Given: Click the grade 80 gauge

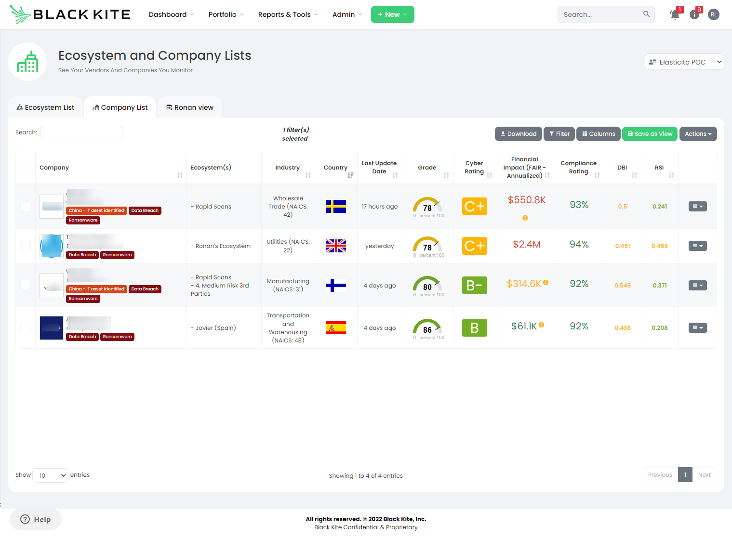Looking at the screenshot, I should click(x=427, y=286).
